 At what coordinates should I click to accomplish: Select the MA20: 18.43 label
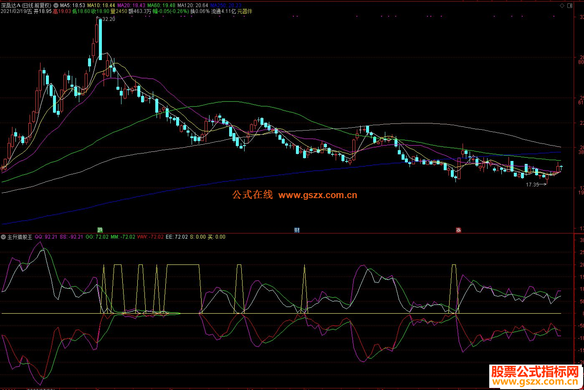pyautogui.click(x=131, y=5)
